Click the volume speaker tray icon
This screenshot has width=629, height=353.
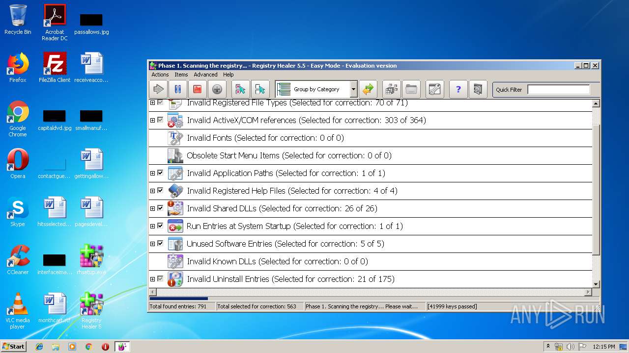click(571, 347)
